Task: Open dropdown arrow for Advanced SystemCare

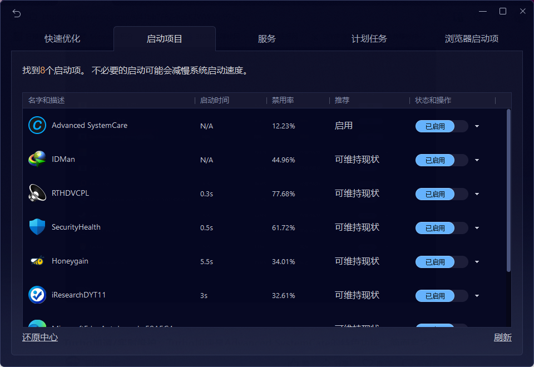Action: tap(477, 126)
